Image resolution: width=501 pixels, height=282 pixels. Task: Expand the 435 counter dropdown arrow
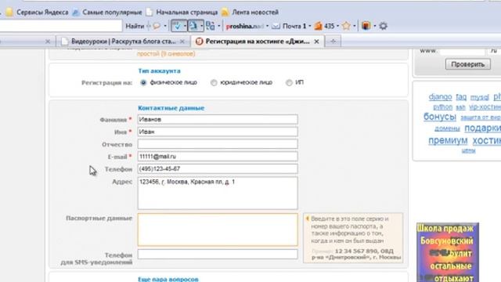coord(337,26)
